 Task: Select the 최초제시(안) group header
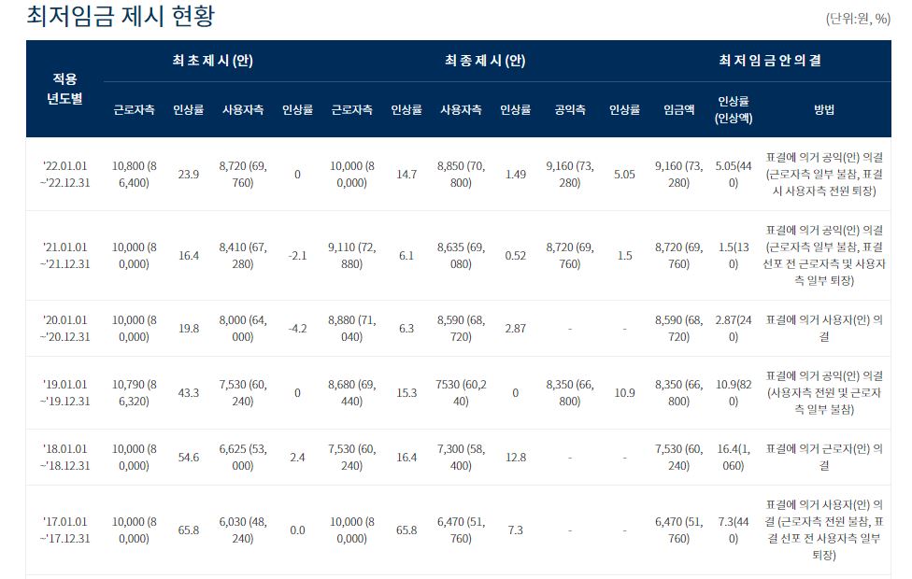[x=212, y=61]
